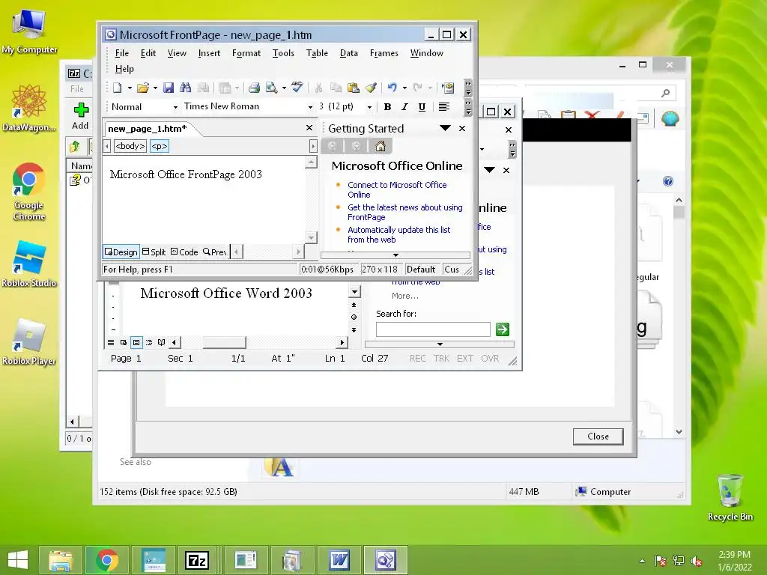767x575 pixels.
Task: Click Word's Outline View icon
Action: (x=149, y=342)
